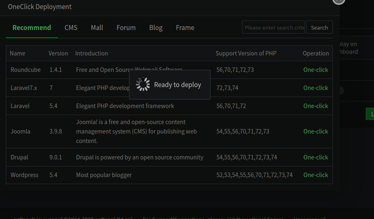Viewport: 374px width, 219px height.
Task: Open the CMS tab
Action: pos(71,28)
